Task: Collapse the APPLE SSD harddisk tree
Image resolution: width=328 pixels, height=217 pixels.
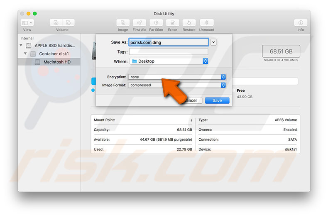Action: tap(21, 45)
